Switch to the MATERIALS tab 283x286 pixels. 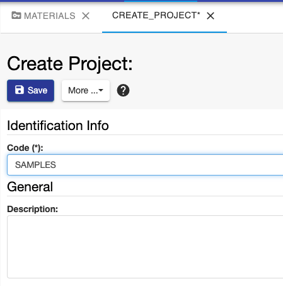(50, 16)
